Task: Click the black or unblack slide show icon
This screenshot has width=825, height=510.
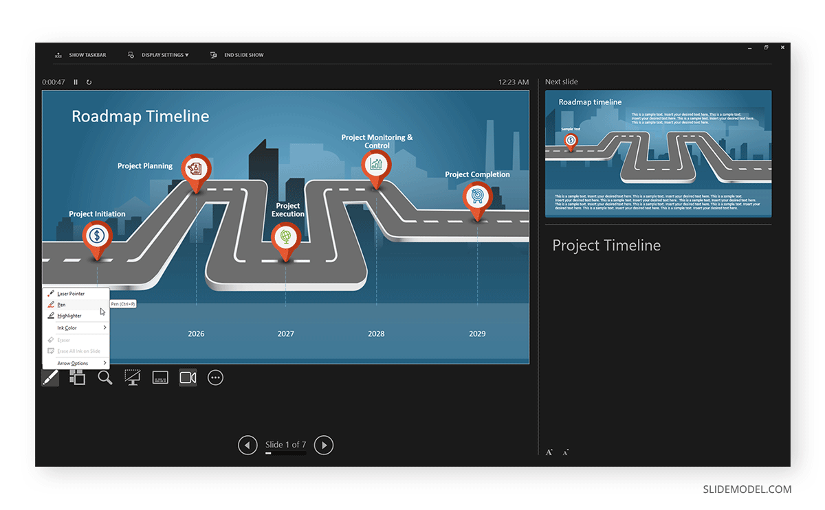Action: click(133, 378)
